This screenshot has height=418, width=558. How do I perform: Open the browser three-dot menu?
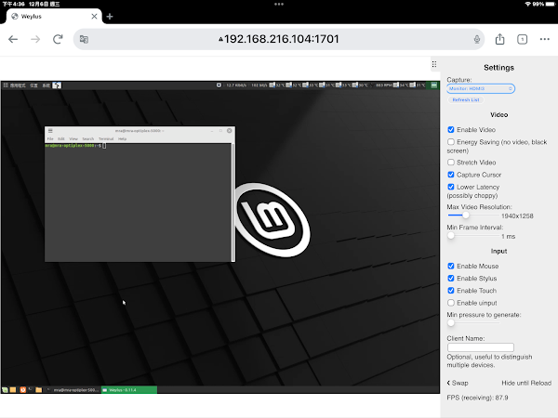tap(544, 39)
